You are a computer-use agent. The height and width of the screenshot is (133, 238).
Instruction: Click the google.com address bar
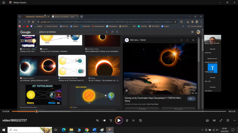107,22
